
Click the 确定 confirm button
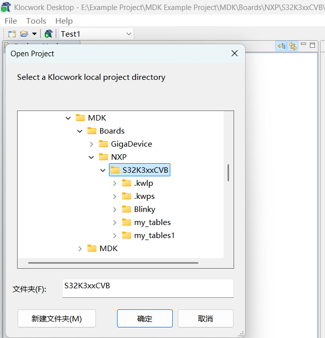[145, 318]
